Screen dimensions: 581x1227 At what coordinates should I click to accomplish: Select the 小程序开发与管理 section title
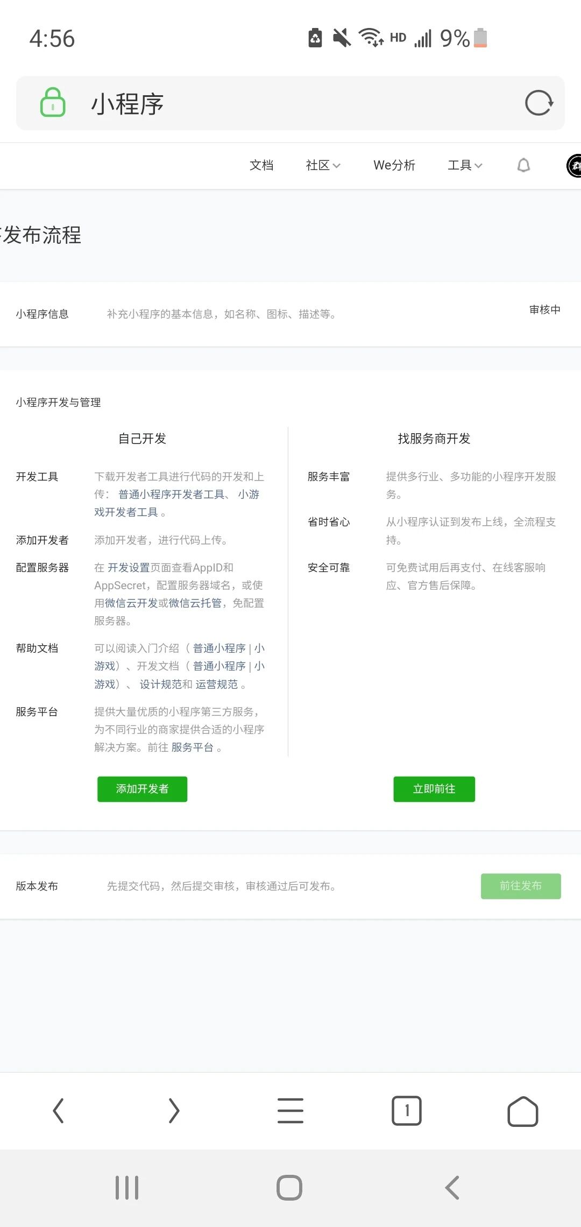(x=58, y=402)
